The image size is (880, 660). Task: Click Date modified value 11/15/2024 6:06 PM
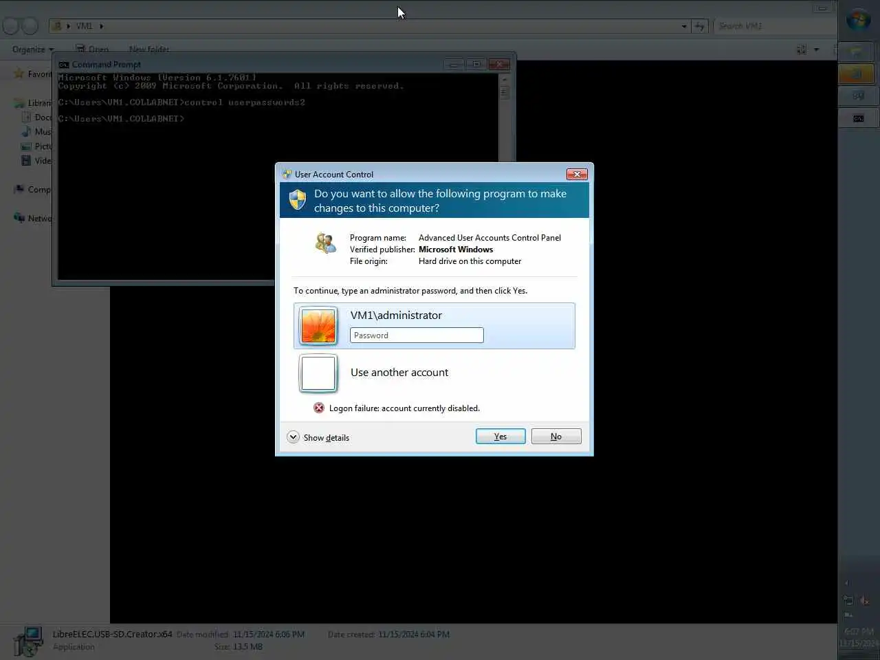(269, 635)
